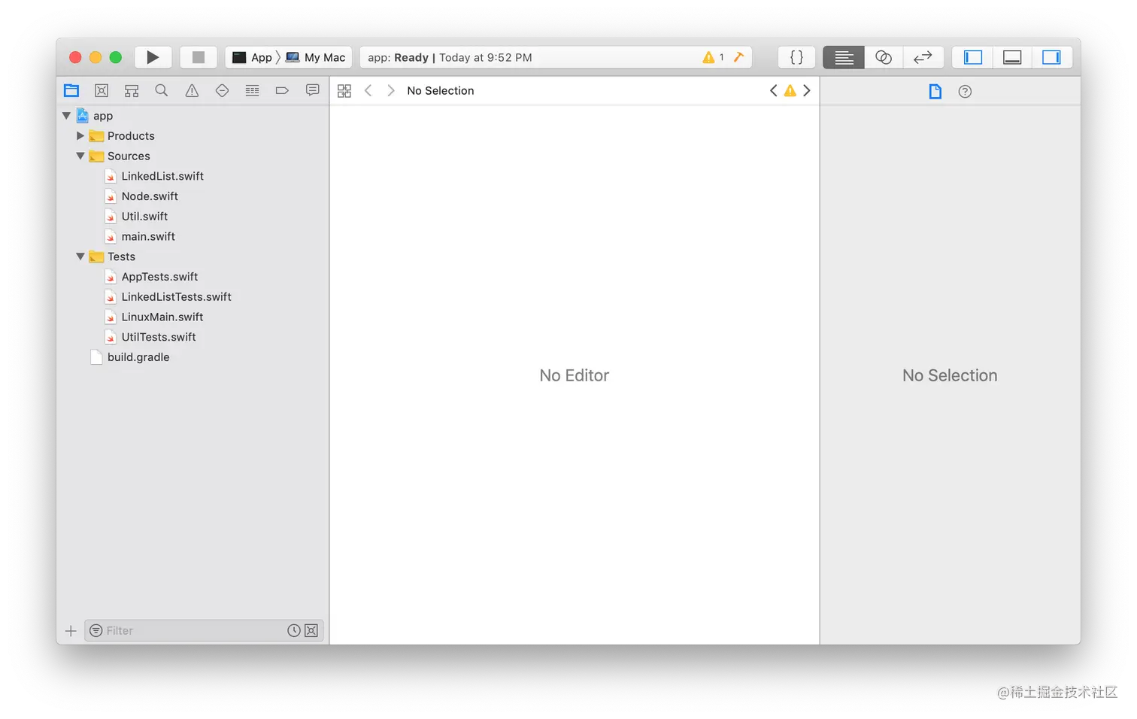The width and height of the screenshot is (1137, 719).
Task: Open the related items grid menu
Action: coord(344,90)
